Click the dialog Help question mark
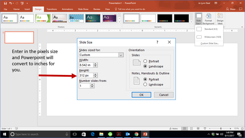This screenshot has height=138, width=245. coord(157,42)
